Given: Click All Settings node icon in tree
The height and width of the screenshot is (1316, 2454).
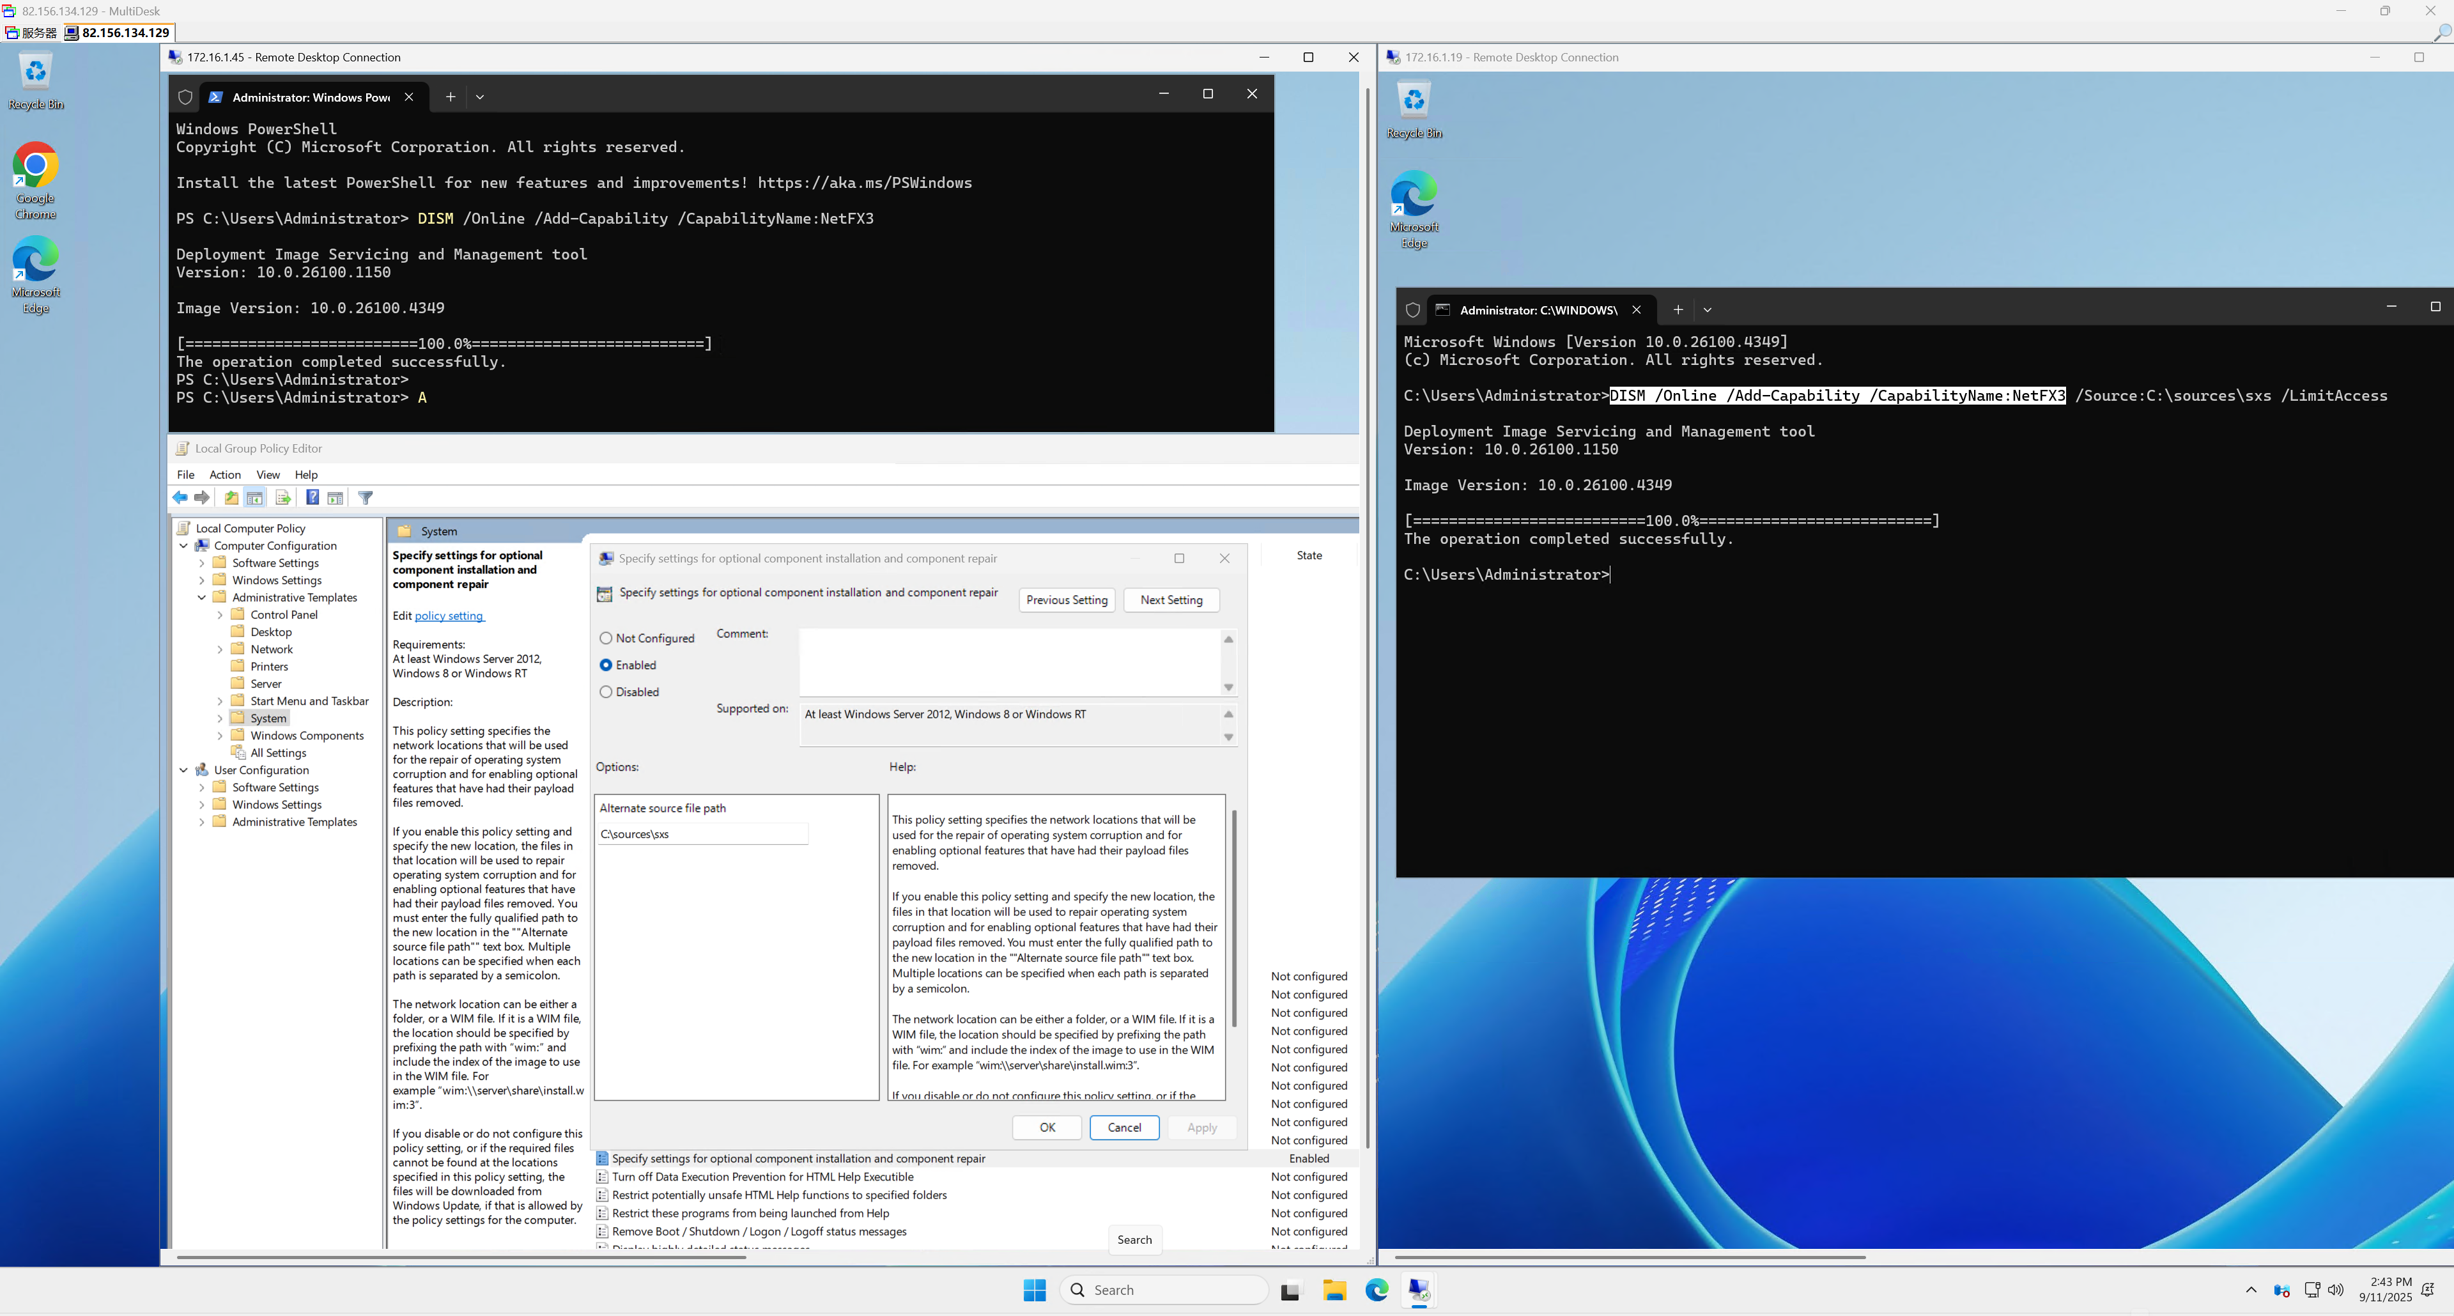Looking at the screenshot, I should pos(239,753).
